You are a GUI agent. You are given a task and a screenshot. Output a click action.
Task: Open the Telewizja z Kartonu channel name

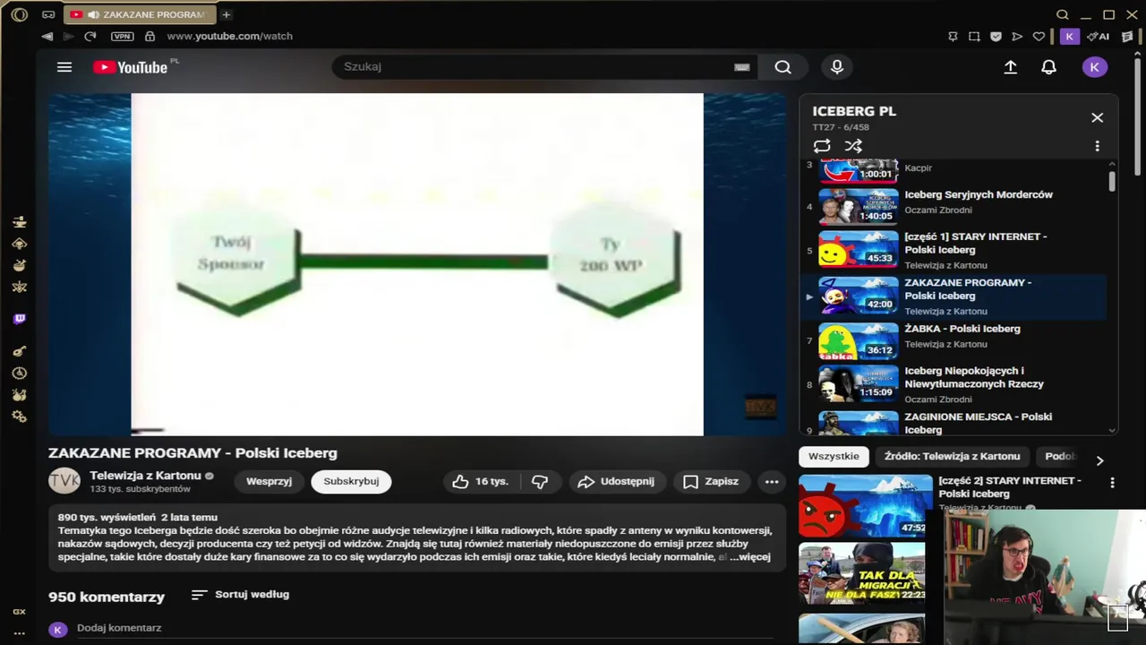(x=145, y=476)
